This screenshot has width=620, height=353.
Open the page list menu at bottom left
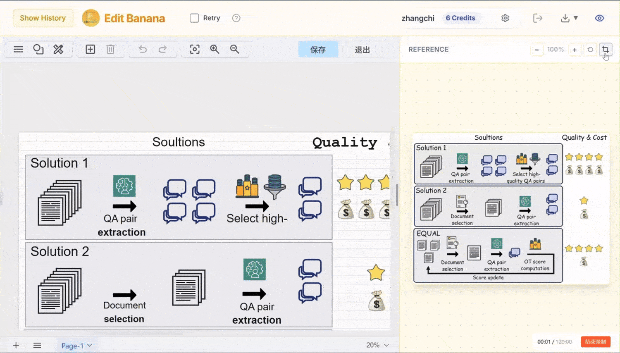[37, 345]
